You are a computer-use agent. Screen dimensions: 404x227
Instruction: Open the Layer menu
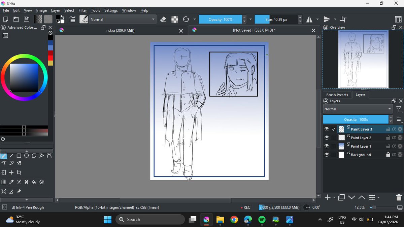(56, 10)
